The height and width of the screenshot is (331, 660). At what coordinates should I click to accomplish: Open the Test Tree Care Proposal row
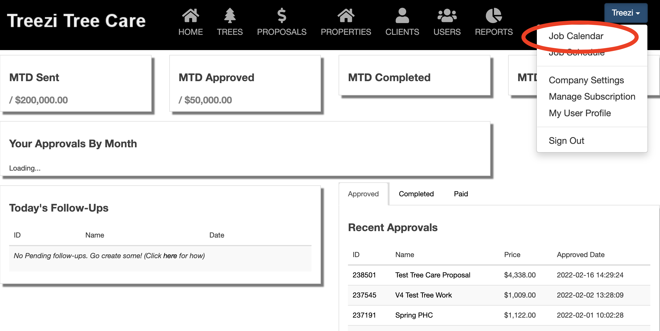pyautogui.click(x=432, y=275)
